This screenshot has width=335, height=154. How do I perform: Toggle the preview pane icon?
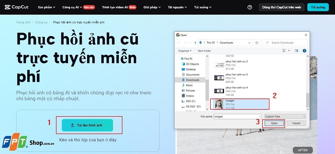click(x=296, y=51)
